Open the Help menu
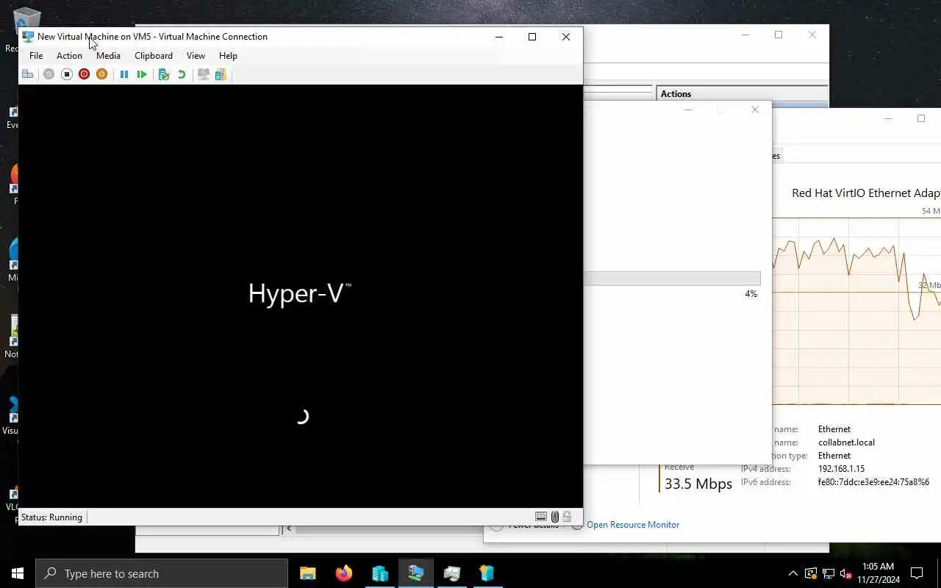The image size is (941, 588). 228,56
